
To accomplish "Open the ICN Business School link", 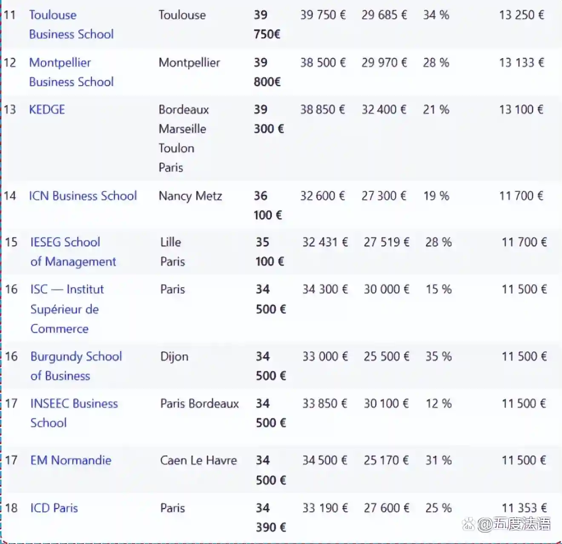I will click(83, 196).
